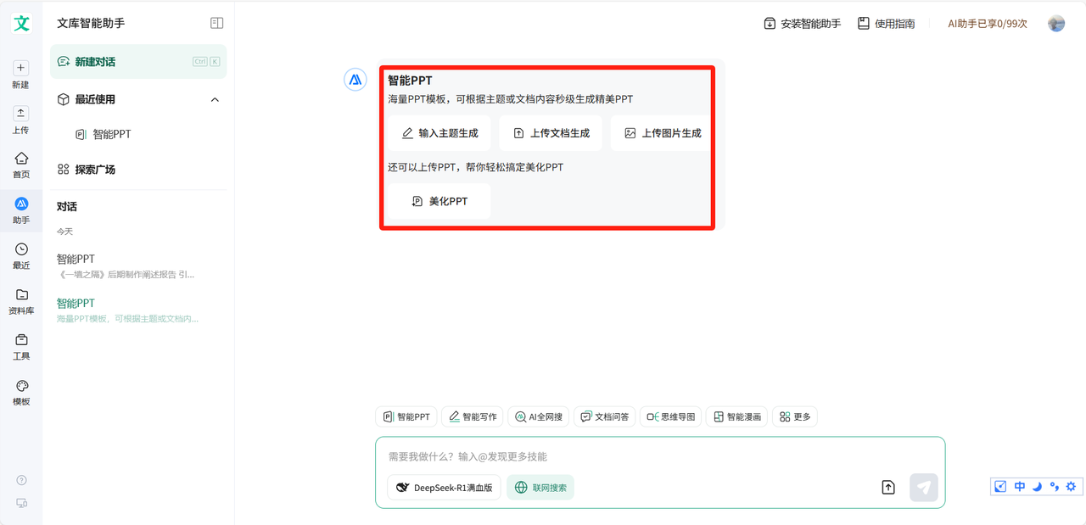Click the 美化PPT button

tap(439, 201)
